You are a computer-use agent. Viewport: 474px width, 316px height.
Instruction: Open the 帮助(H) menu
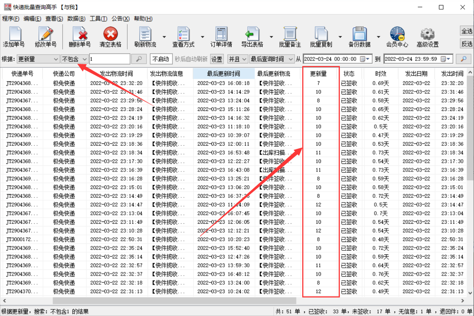pyautogui.click(x=143, y=19)
